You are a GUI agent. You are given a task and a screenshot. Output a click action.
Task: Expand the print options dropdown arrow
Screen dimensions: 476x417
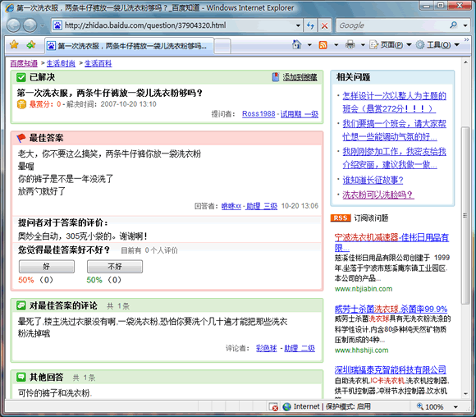point(363,45)
